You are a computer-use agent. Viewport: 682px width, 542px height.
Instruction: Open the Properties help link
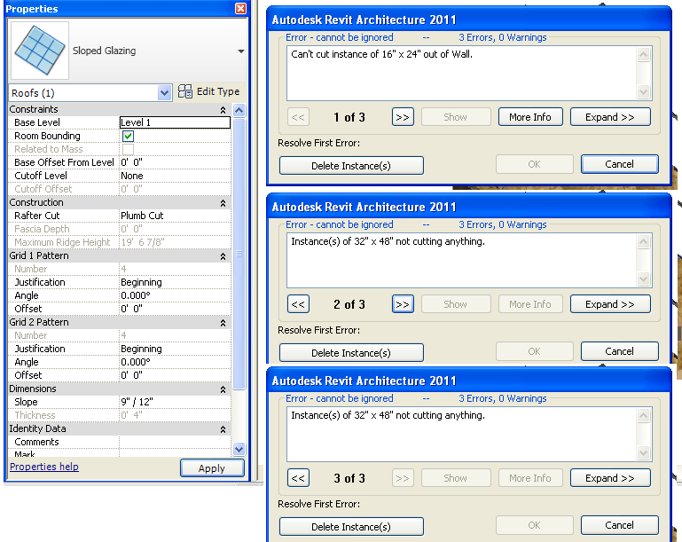[44, 467]
